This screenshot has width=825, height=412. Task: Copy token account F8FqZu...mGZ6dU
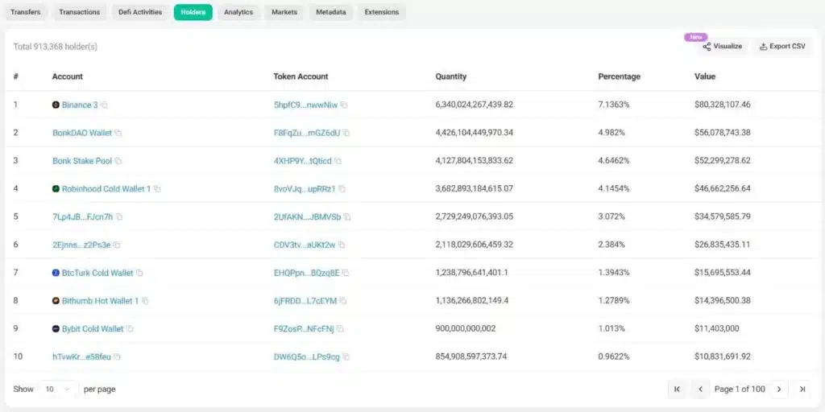(x=346, y=133)
